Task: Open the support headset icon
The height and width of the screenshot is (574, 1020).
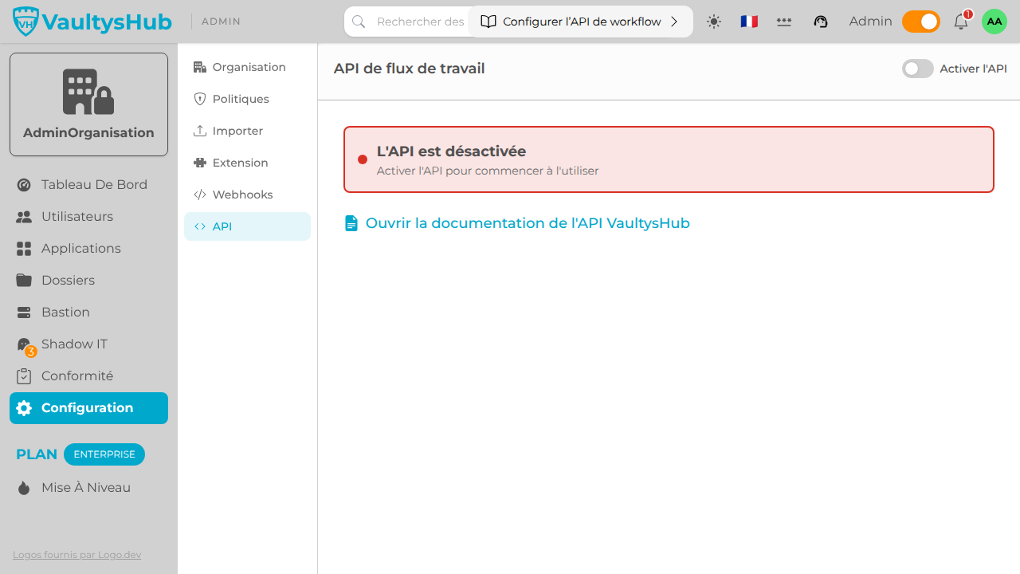Action: (x=821, y=22)
